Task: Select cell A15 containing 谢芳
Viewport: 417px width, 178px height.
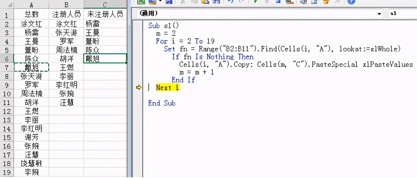Action: pyautogui.click(x=31, y=137)
